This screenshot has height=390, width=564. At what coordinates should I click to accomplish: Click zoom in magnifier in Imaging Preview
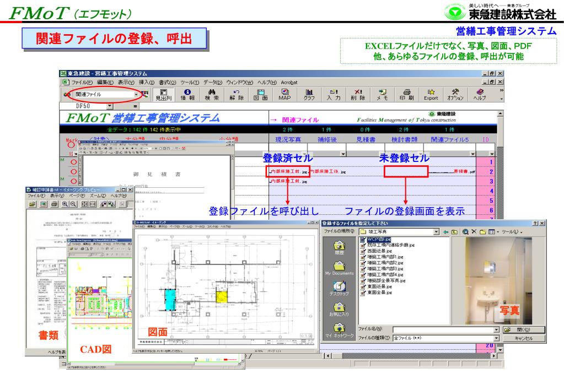(x=65, y=204)
